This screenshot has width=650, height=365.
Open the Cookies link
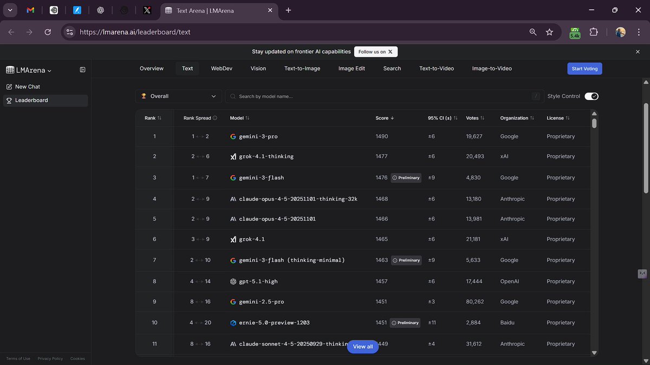(x=77, y=359)
